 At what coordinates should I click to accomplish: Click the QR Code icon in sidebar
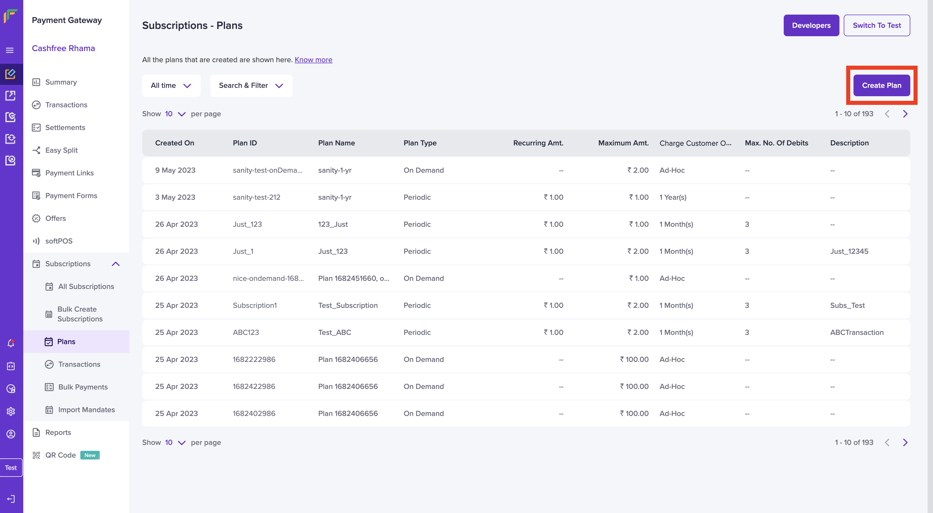[x=36, y=455]
